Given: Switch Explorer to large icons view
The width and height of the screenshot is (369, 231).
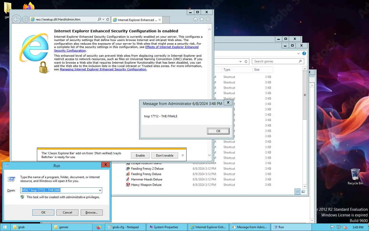Looking at the screenshot, I should tap(303, 191).
